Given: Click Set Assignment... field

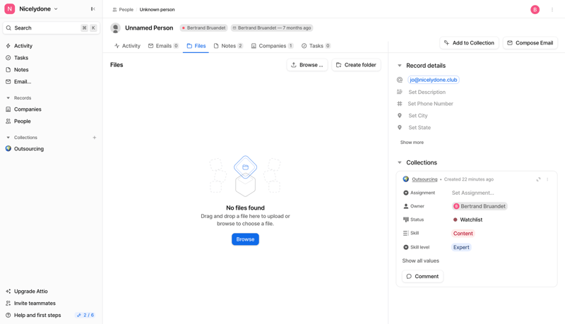Looking at the screenshot, I should [x=472, y=193].
